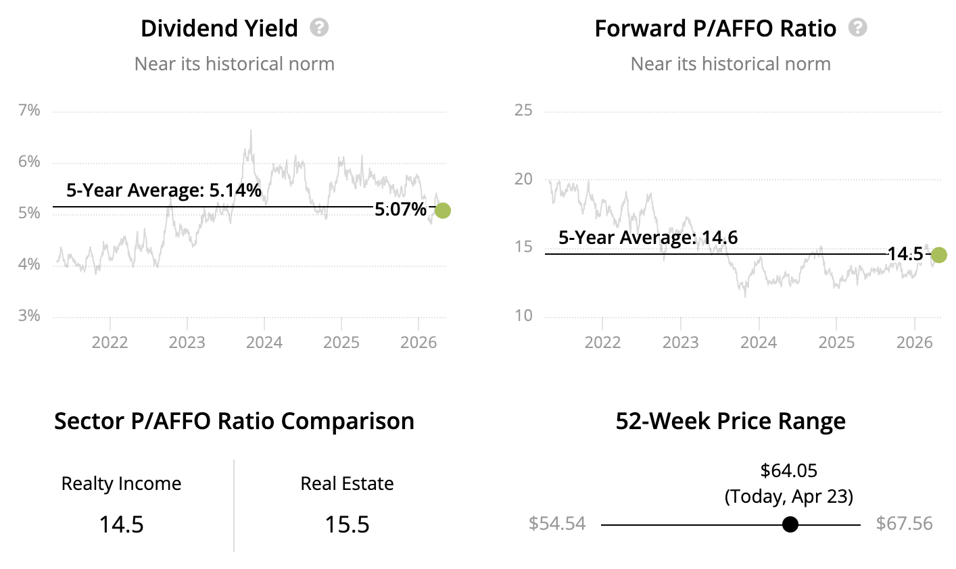Select the Dividend Yield chart title
Viewport: 956px width, 569px height.
point(219,28)
